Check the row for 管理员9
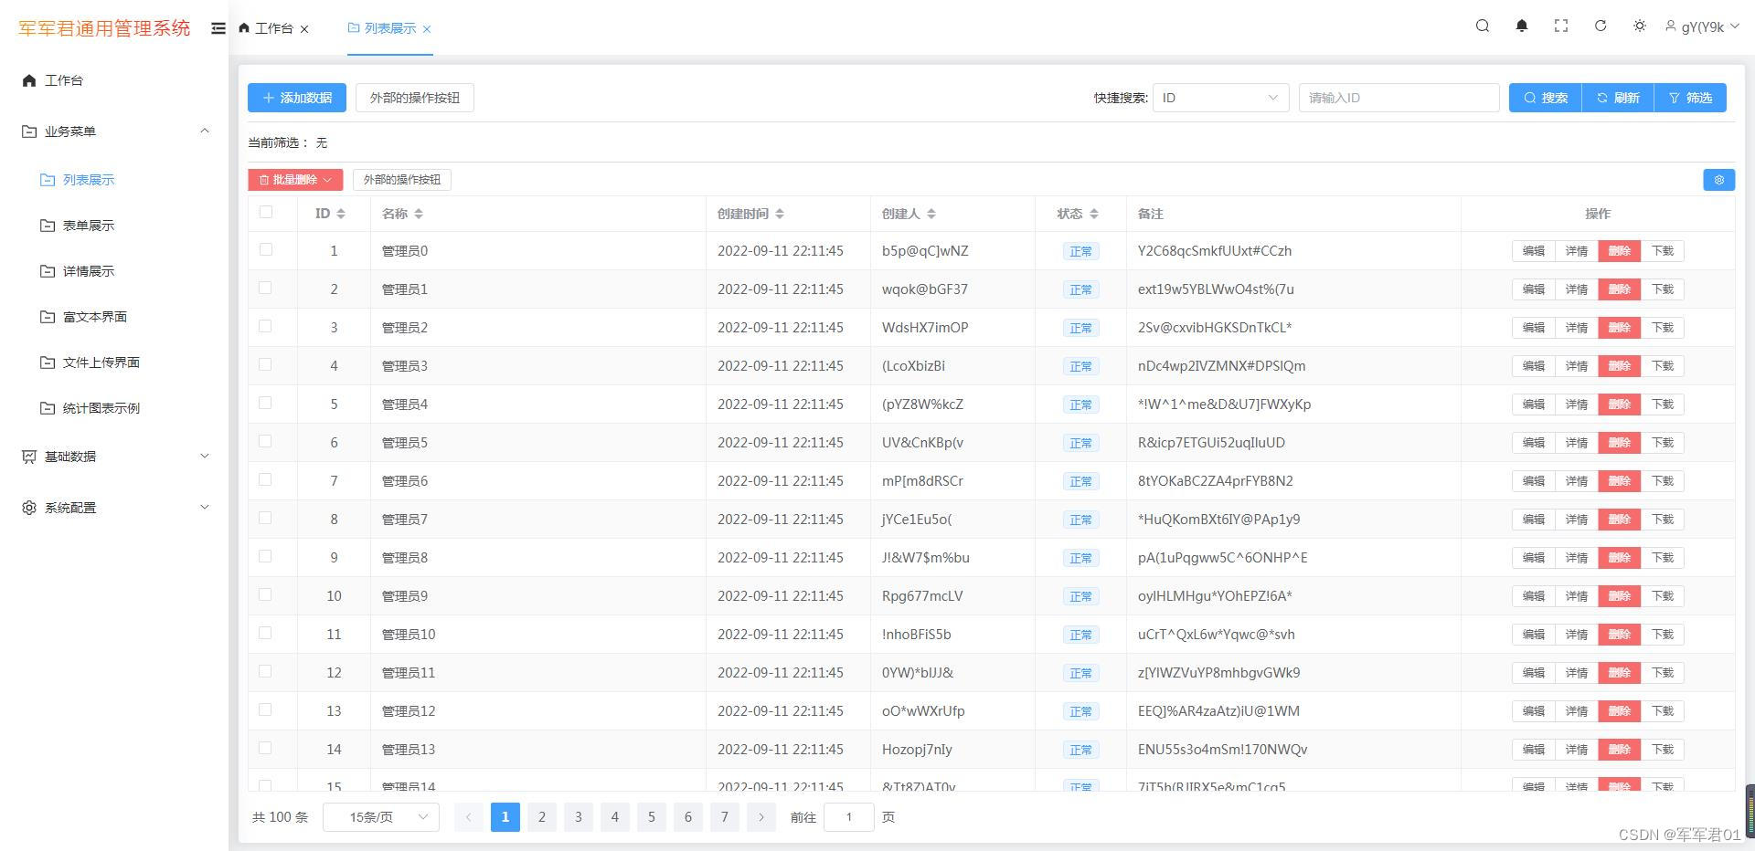The height and width of the screenshot is (851, 1755). coord(266,594)
